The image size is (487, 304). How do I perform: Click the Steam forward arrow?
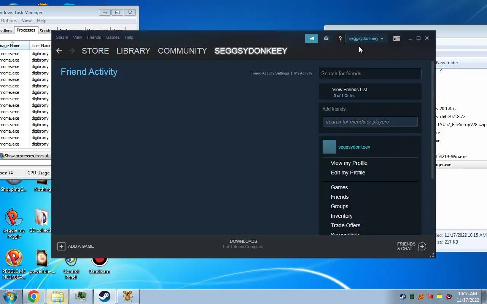click(x=72, y=51)
